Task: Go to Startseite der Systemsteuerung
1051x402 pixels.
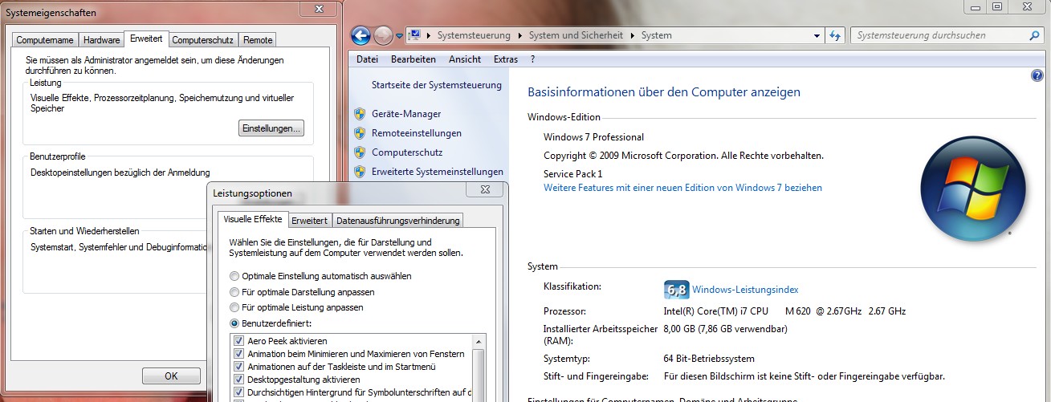Action: pos(437,85)
